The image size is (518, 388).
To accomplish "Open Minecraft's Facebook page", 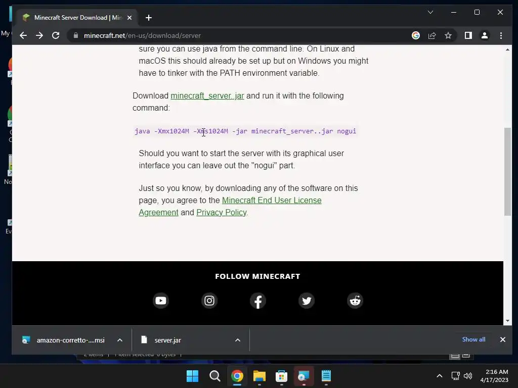I will [x=258, y=301].
